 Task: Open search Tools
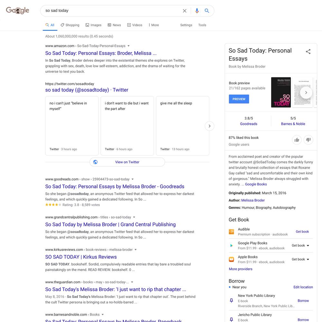pyautogui.click(x=202, y=25)
